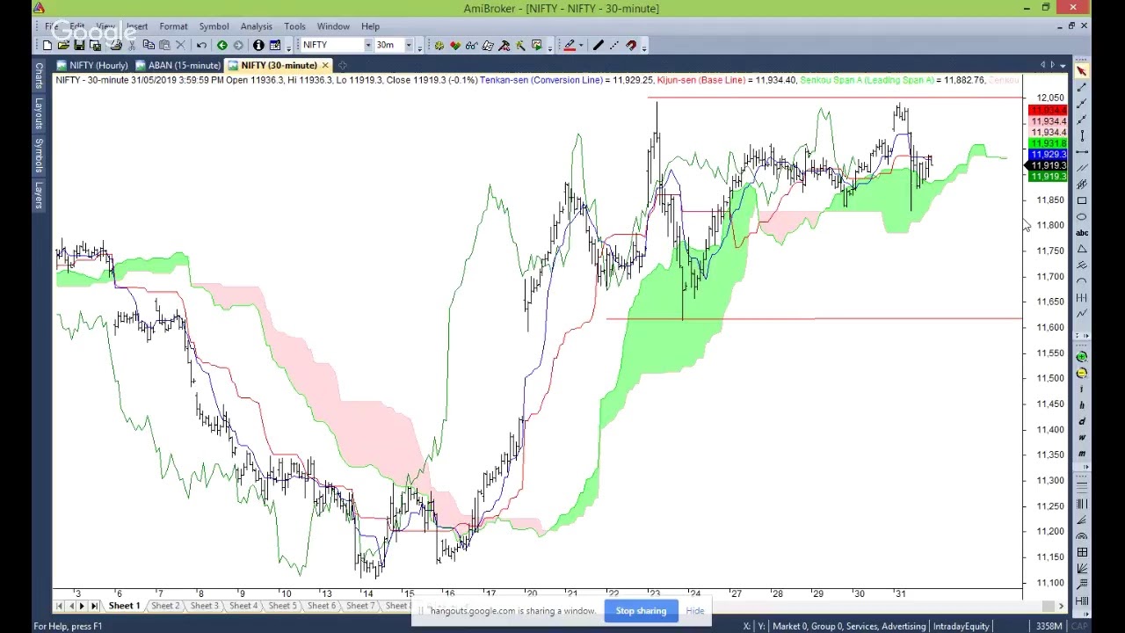Click the yellow zoom-out magnifier
1125x633 pixels.
1082,373
